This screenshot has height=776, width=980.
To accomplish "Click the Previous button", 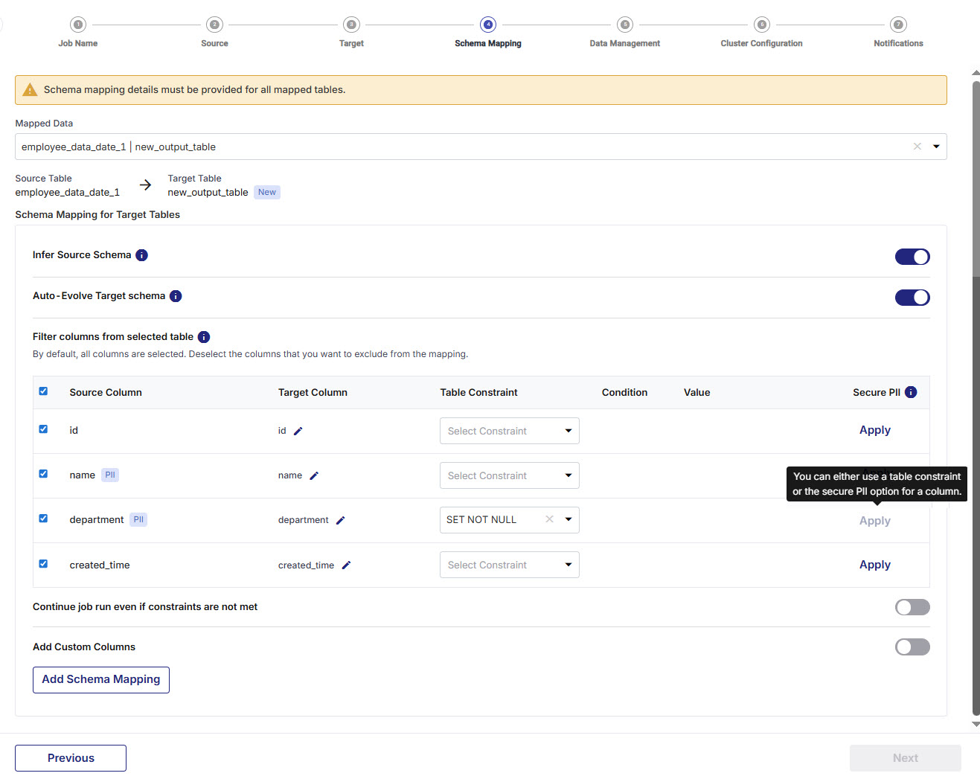I will click(x=71, y=757).
